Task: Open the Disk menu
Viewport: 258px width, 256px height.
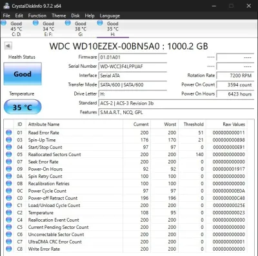Action: (75, 15)
